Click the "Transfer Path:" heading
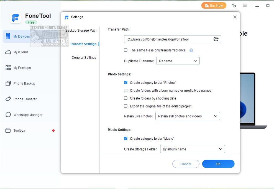 tap(119, 29)
